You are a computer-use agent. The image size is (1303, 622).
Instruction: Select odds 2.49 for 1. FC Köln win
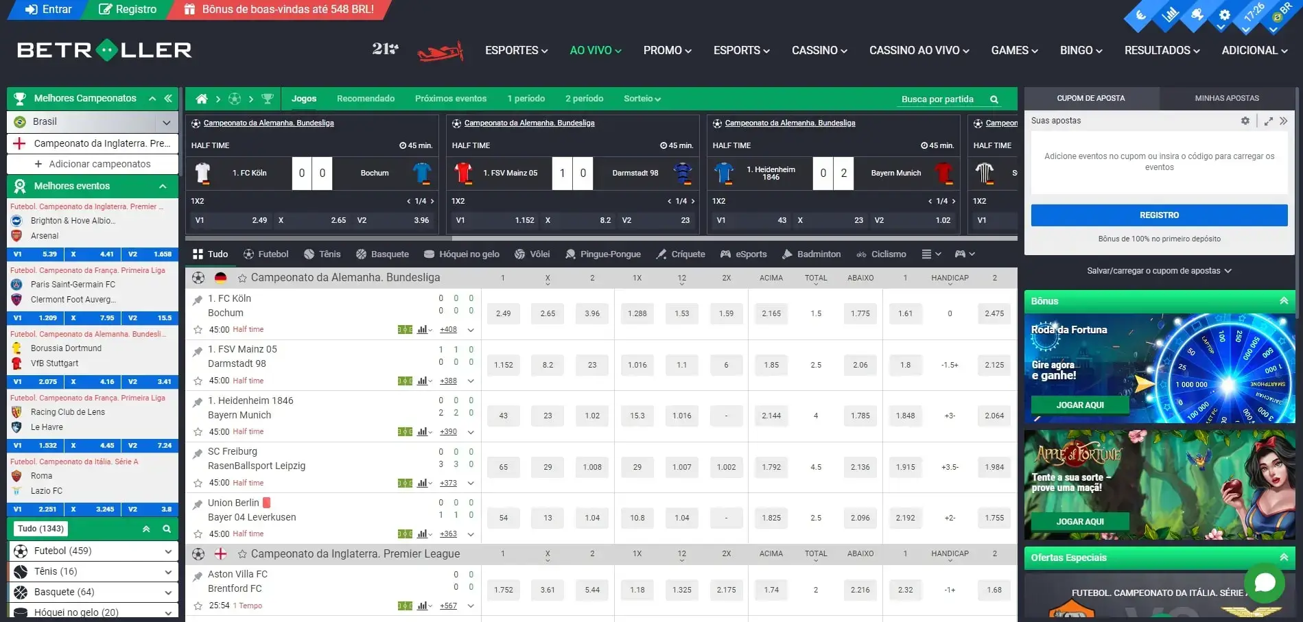(x=503, y=314)
